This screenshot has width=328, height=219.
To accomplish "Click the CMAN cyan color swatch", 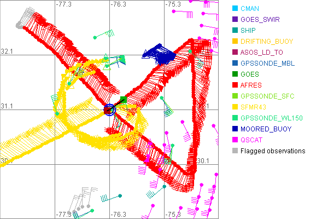I will 235,9.
